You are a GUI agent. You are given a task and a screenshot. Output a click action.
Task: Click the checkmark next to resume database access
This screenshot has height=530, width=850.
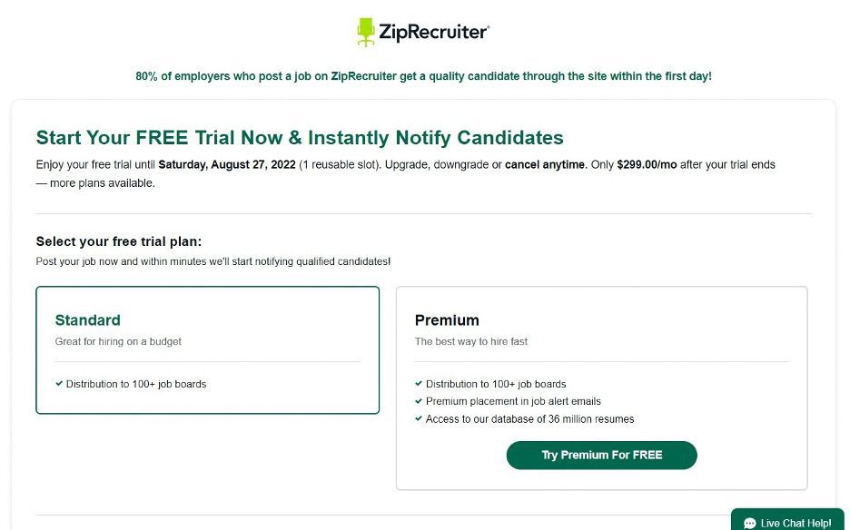click(419, 419)
